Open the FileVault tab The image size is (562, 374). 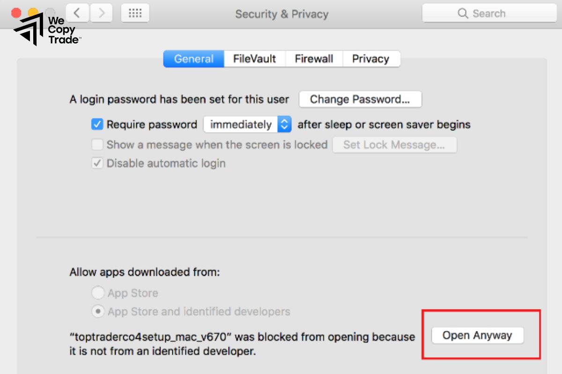tap(254, 59)
